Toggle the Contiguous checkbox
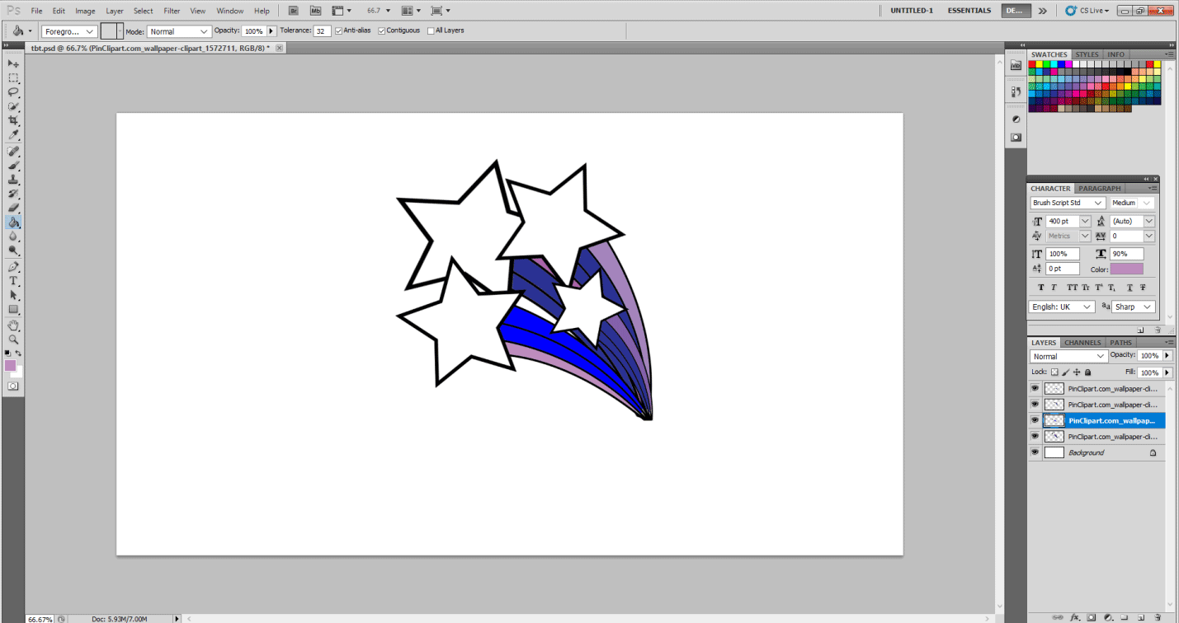This screenshot has height=623, width=1179. (x=381, y=30)
